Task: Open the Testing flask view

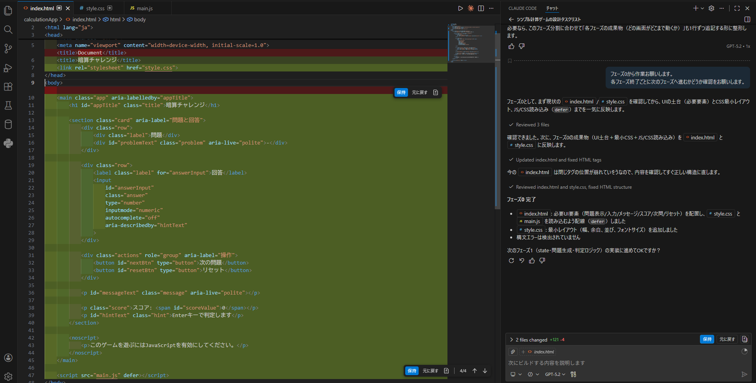Action: pos(8,105)
